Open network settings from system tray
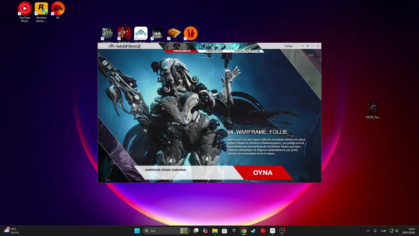 pyautogui.click(x=392, y=231)
